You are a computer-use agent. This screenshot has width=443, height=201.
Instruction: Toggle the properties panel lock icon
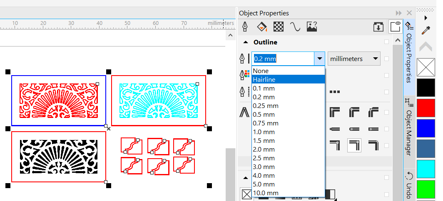[x=394, y=27]
